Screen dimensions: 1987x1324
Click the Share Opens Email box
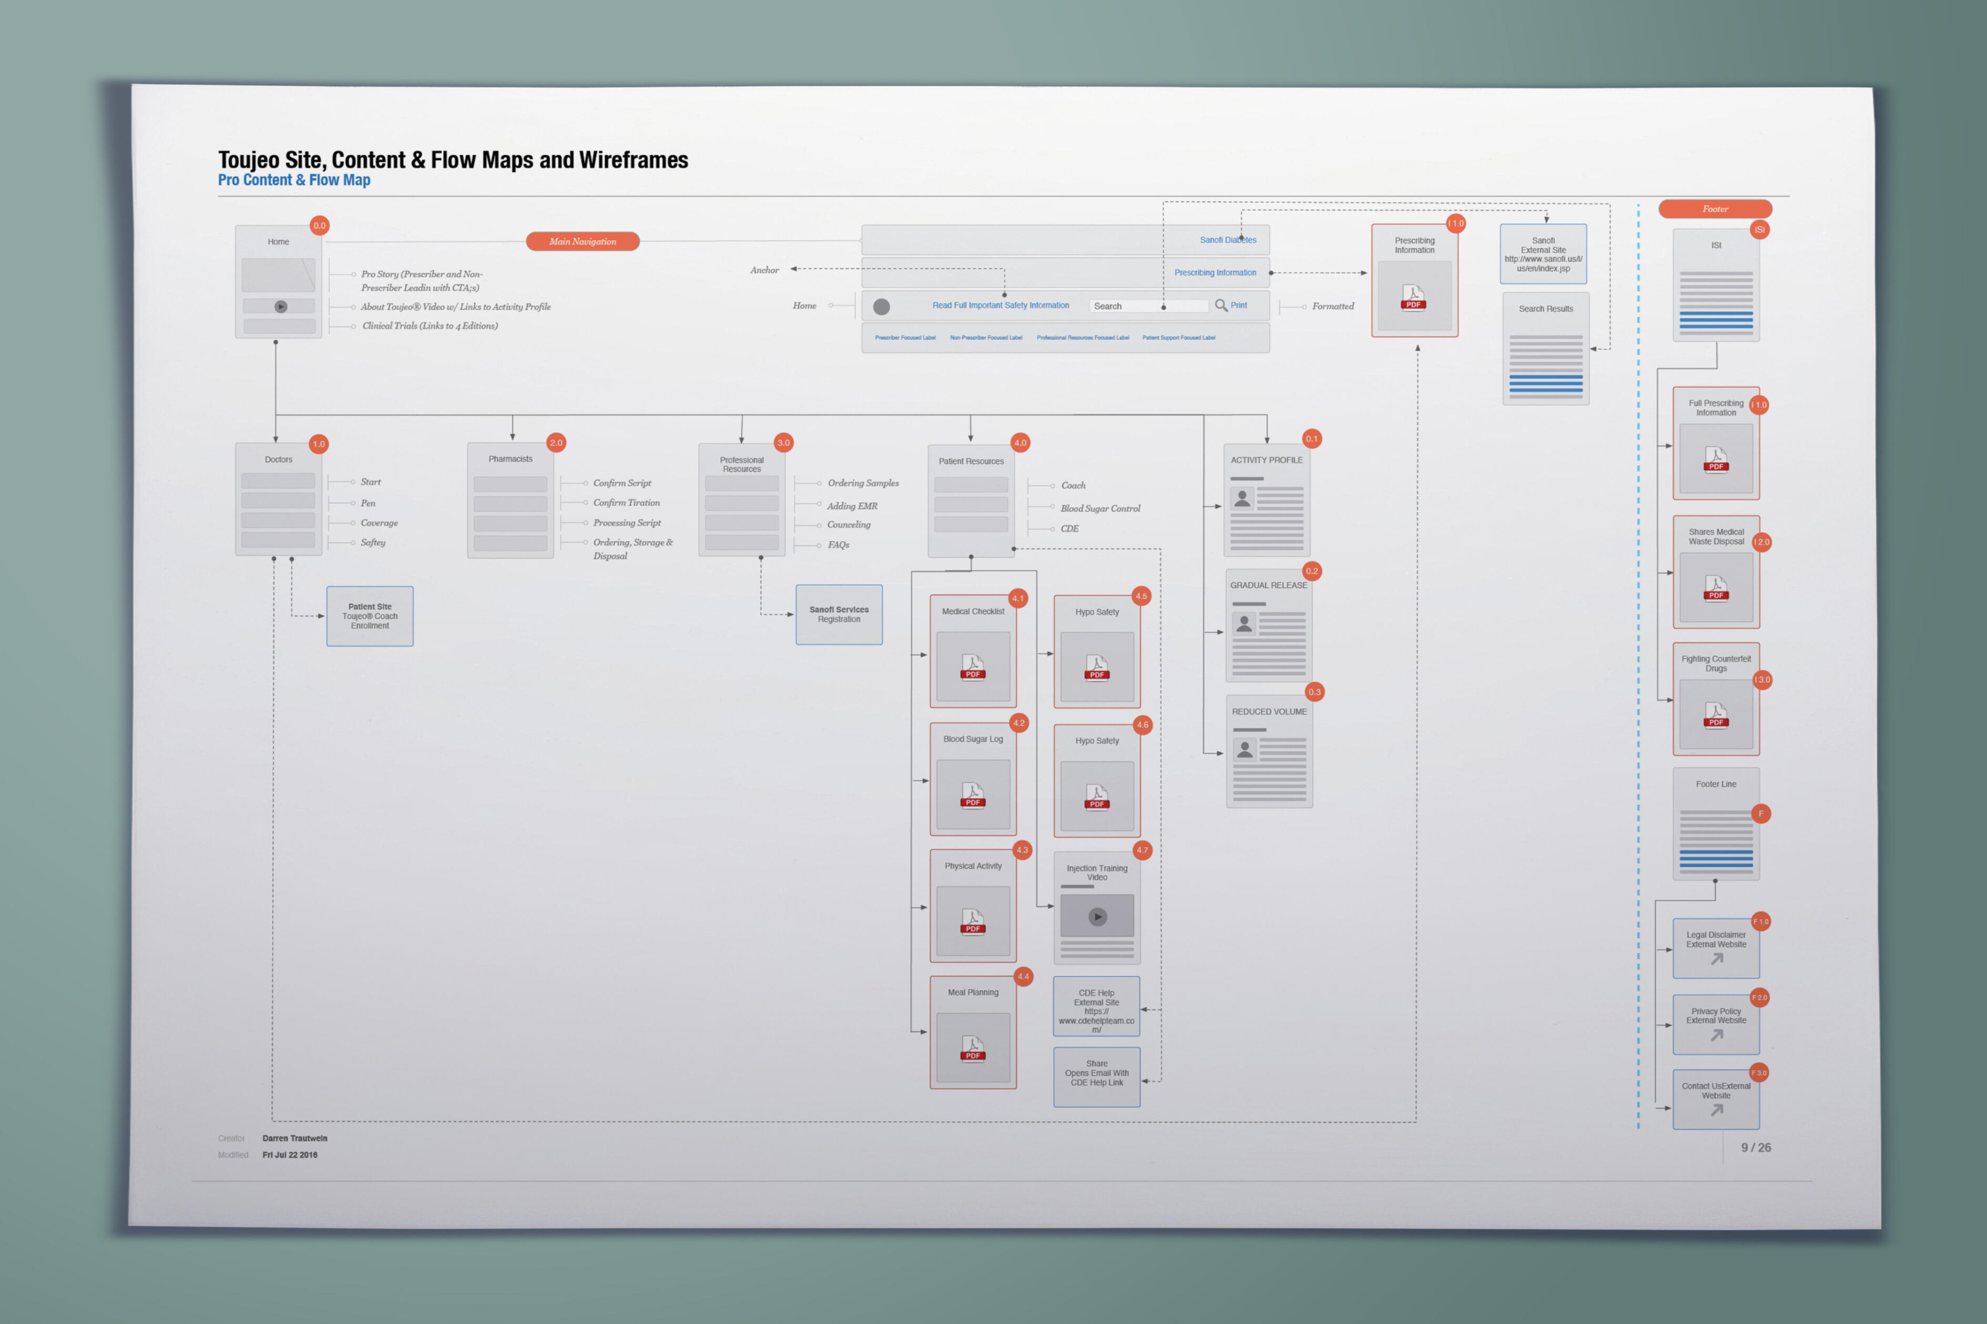click(x=1097, y=1077)
